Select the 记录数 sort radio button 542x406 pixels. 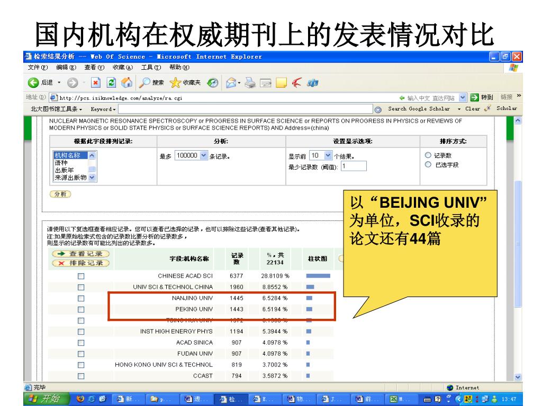(x=428, y=155)
